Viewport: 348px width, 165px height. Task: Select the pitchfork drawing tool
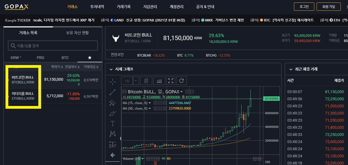[x=113, y=103]
